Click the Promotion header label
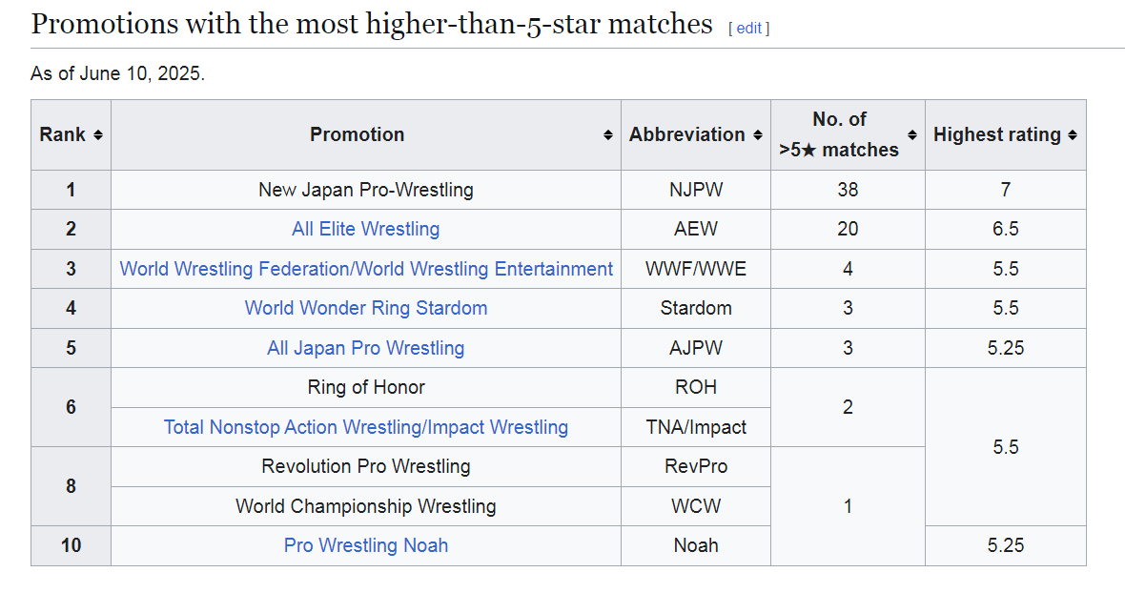 click(357, 134)
